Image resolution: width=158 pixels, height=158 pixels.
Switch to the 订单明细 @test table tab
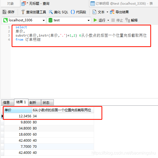click(124, 4)
